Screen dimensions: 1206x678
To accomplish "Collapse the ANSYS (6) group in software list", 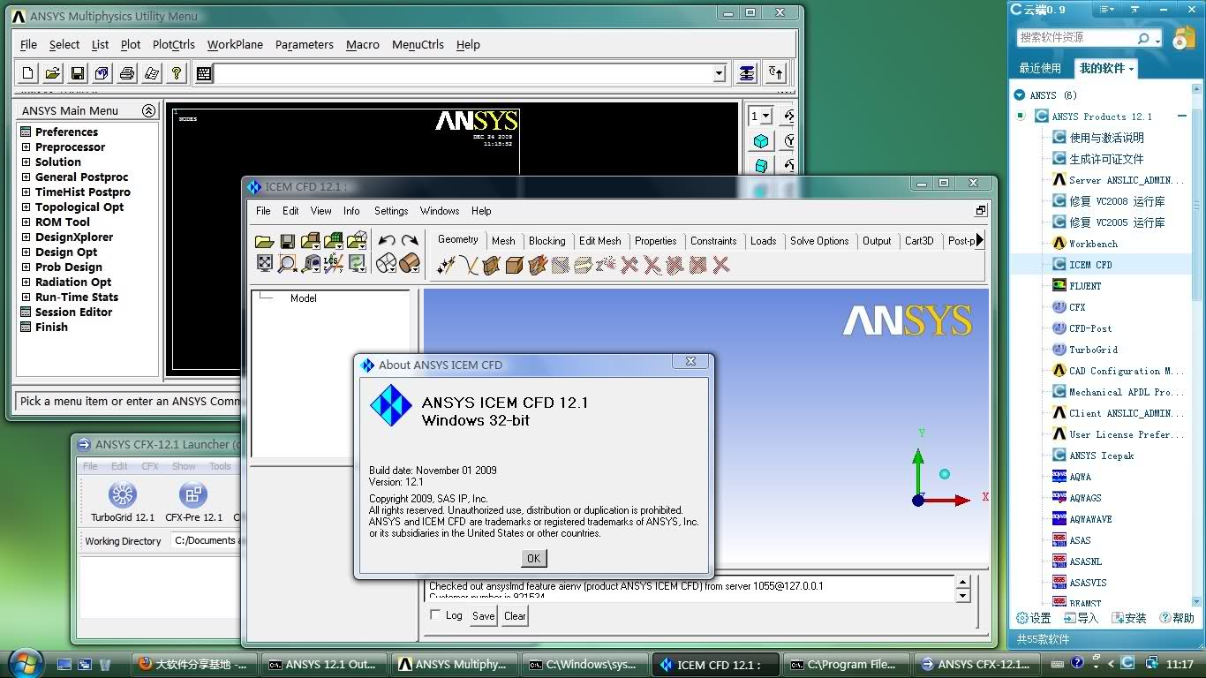I will [1020, 94].
